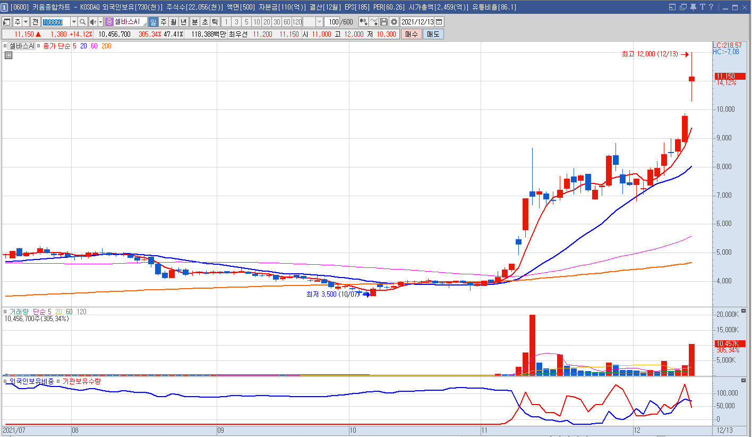Click the 매수 buy button
Screen dimensions: 752x437
(412, 34)
